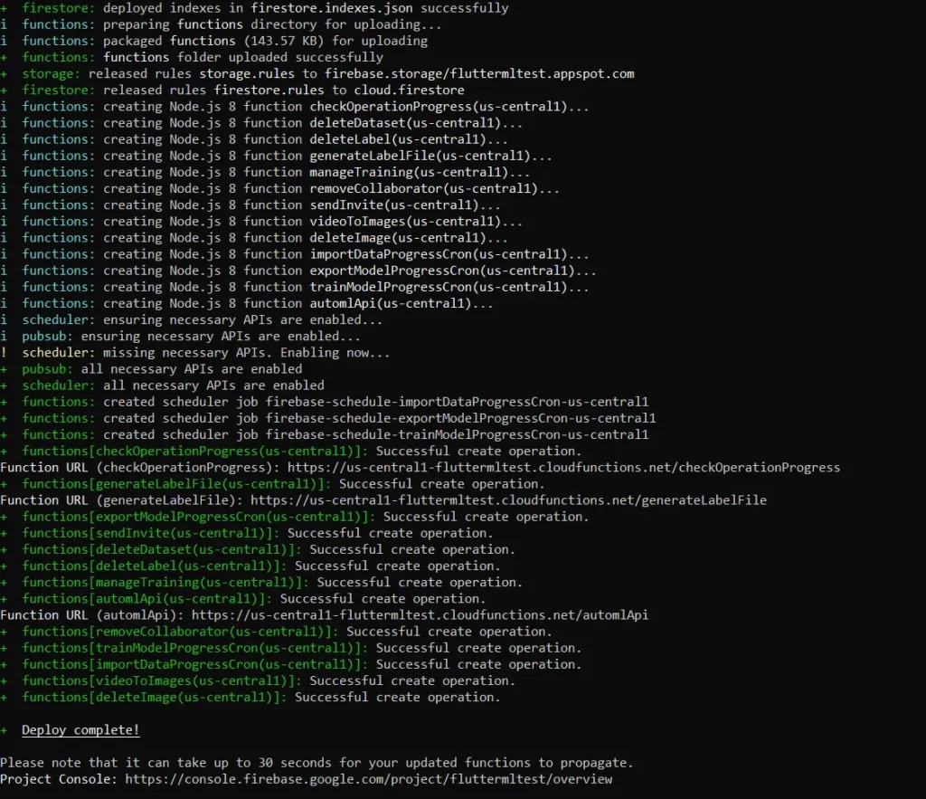Click the line creating function generateLabelFile(us-central1)
926x799 pixels.
click(x=277, y=156)
